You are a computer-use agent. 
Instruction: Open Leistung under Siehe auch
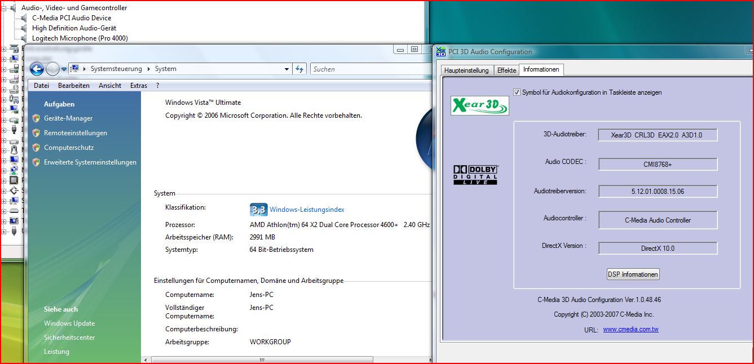[x=56, y=352]
